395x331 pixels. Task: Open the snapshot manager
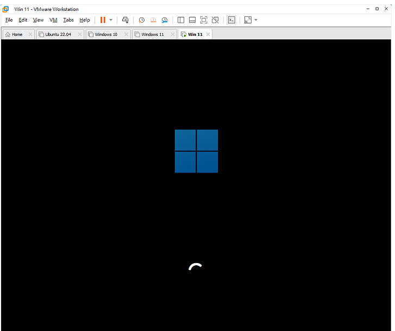pyautogui.click(x=165, y=20)
